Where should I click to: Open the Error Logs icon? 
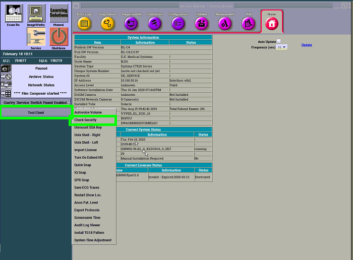84,23
